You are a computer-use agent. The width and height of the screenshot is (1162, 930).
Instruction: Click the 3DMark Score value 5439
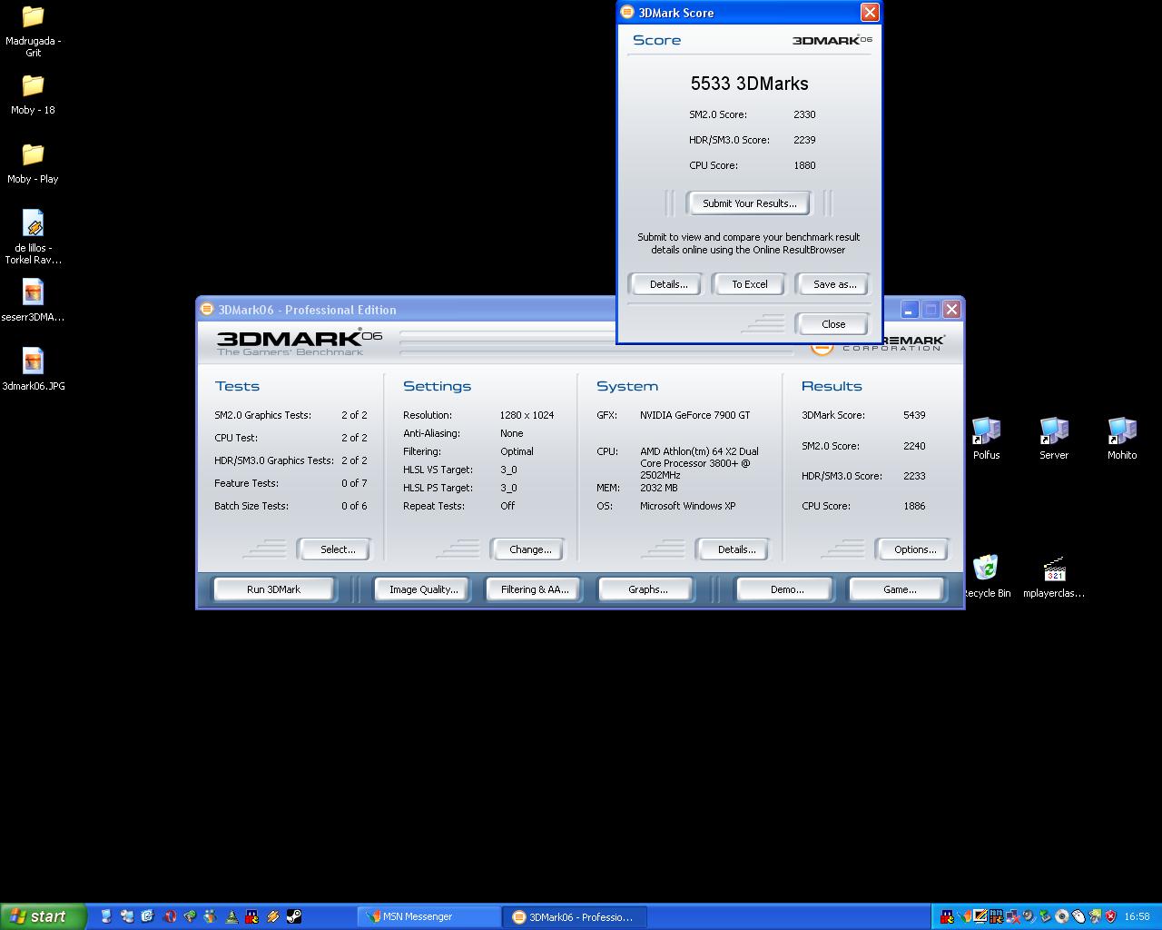[x=914, y=415]
